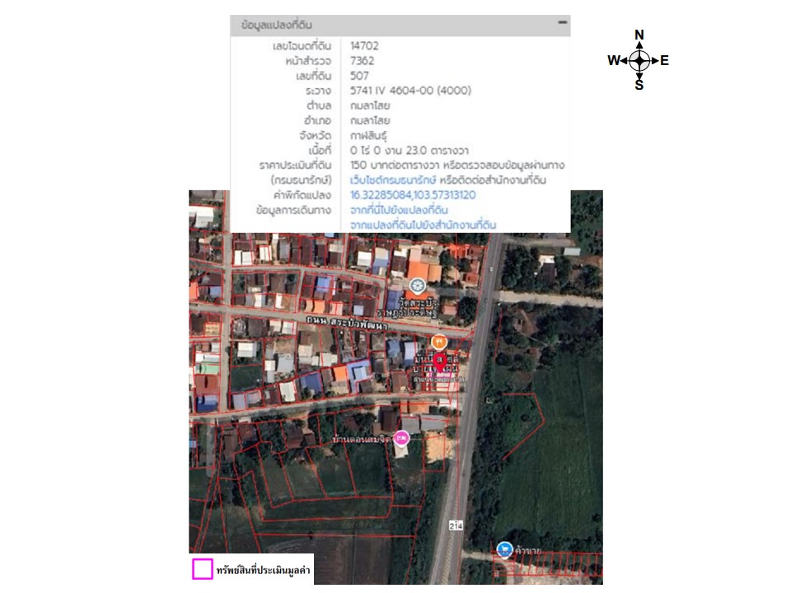The height and width of the screenshot is (593, 791).
Task: Click the orange restaurant map icon
Action: (440, 341)
